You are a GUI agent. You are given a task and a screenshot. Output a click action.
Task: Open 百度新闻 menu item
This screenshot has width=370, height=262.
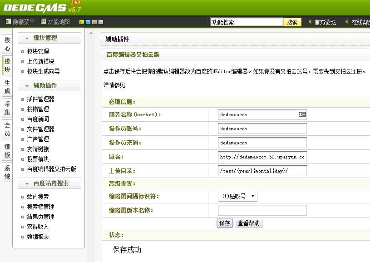point(38,119)
